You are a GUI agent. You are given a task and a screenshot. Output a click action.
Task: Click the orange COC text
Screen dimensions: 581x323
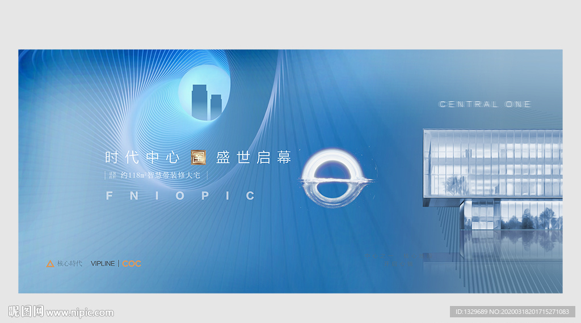pos(132,263)
